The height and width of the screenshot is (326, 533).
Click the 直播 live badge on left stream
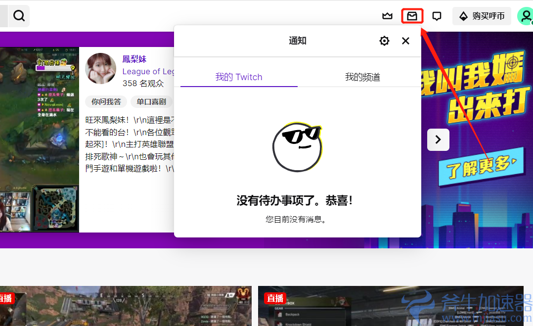[6, 298]
